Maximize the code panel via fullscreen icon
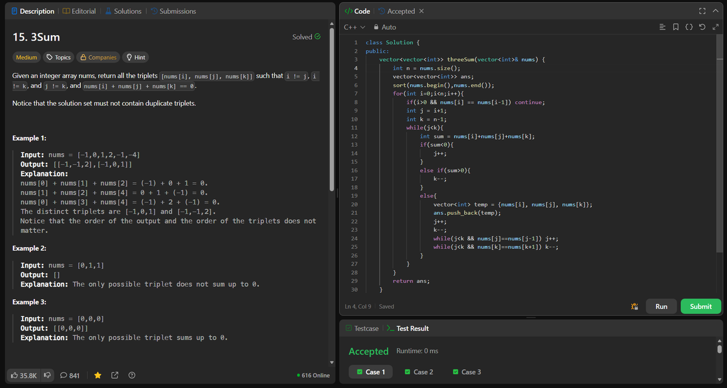 coord(702,11)
